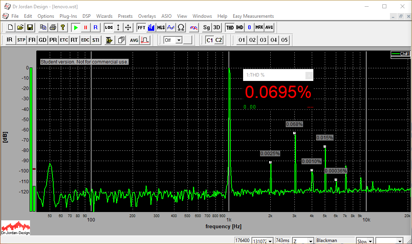Click the blue 0 reset button

[x=249, y=27]
